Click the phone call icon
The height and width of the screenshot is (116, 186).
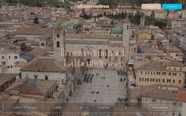tap(136, 6)
